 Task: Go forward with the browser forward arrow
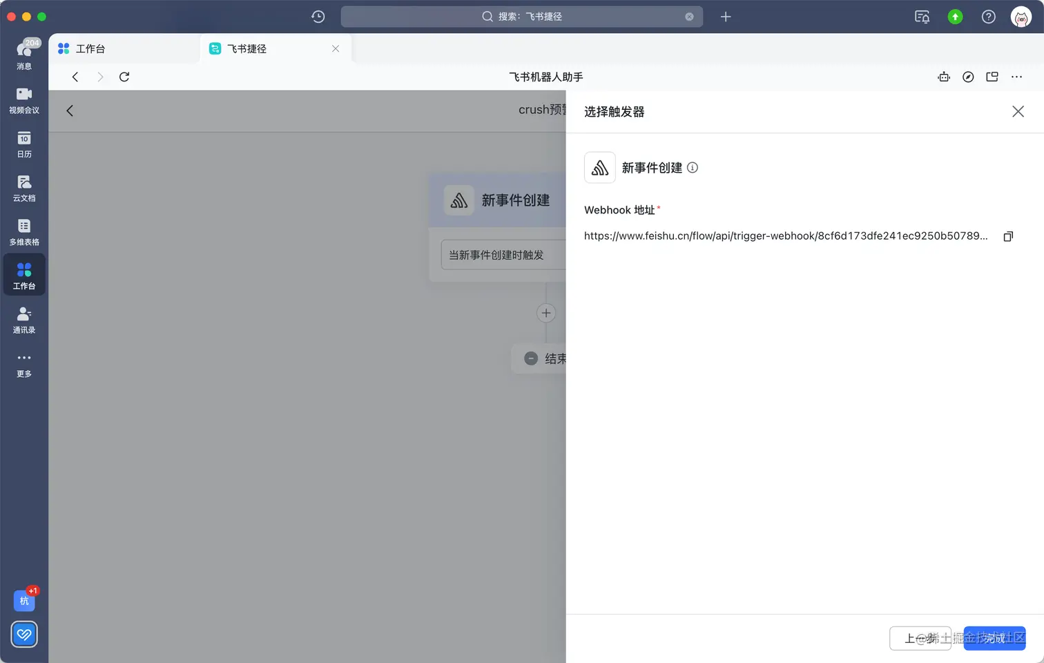point(100,77)
